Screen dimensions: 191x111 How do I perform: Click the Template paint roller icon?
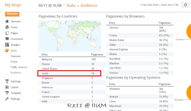(7, 93)
